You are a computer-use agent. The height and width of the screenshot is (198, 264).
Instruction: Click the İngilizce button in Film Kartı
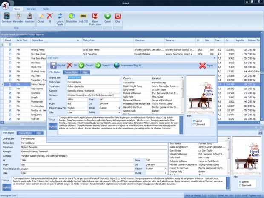point(53,126)
